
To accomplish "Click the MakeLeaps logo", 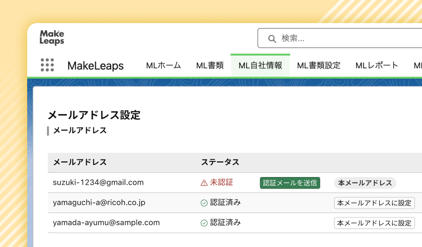I will tap(52, 37).
